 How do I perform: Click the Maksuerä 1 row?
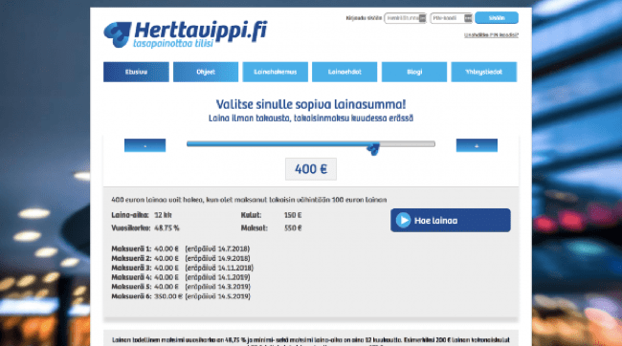[181, 249]
